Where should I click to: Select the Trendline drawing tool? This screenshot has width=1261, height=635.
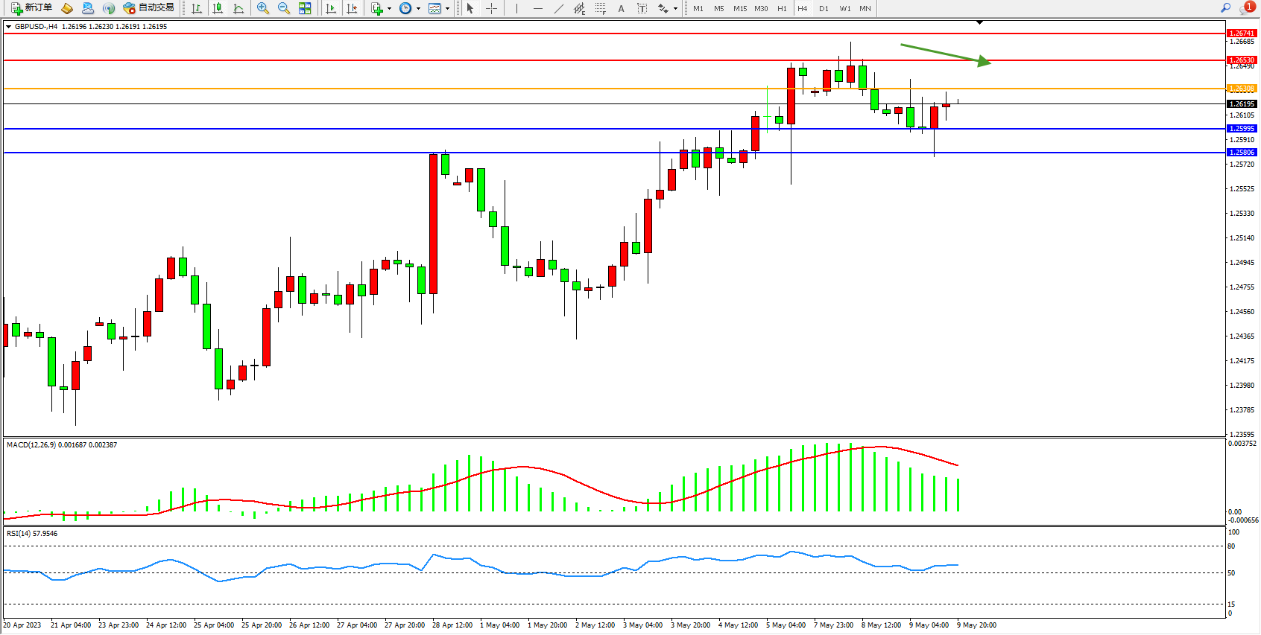(x=559, y=8)
